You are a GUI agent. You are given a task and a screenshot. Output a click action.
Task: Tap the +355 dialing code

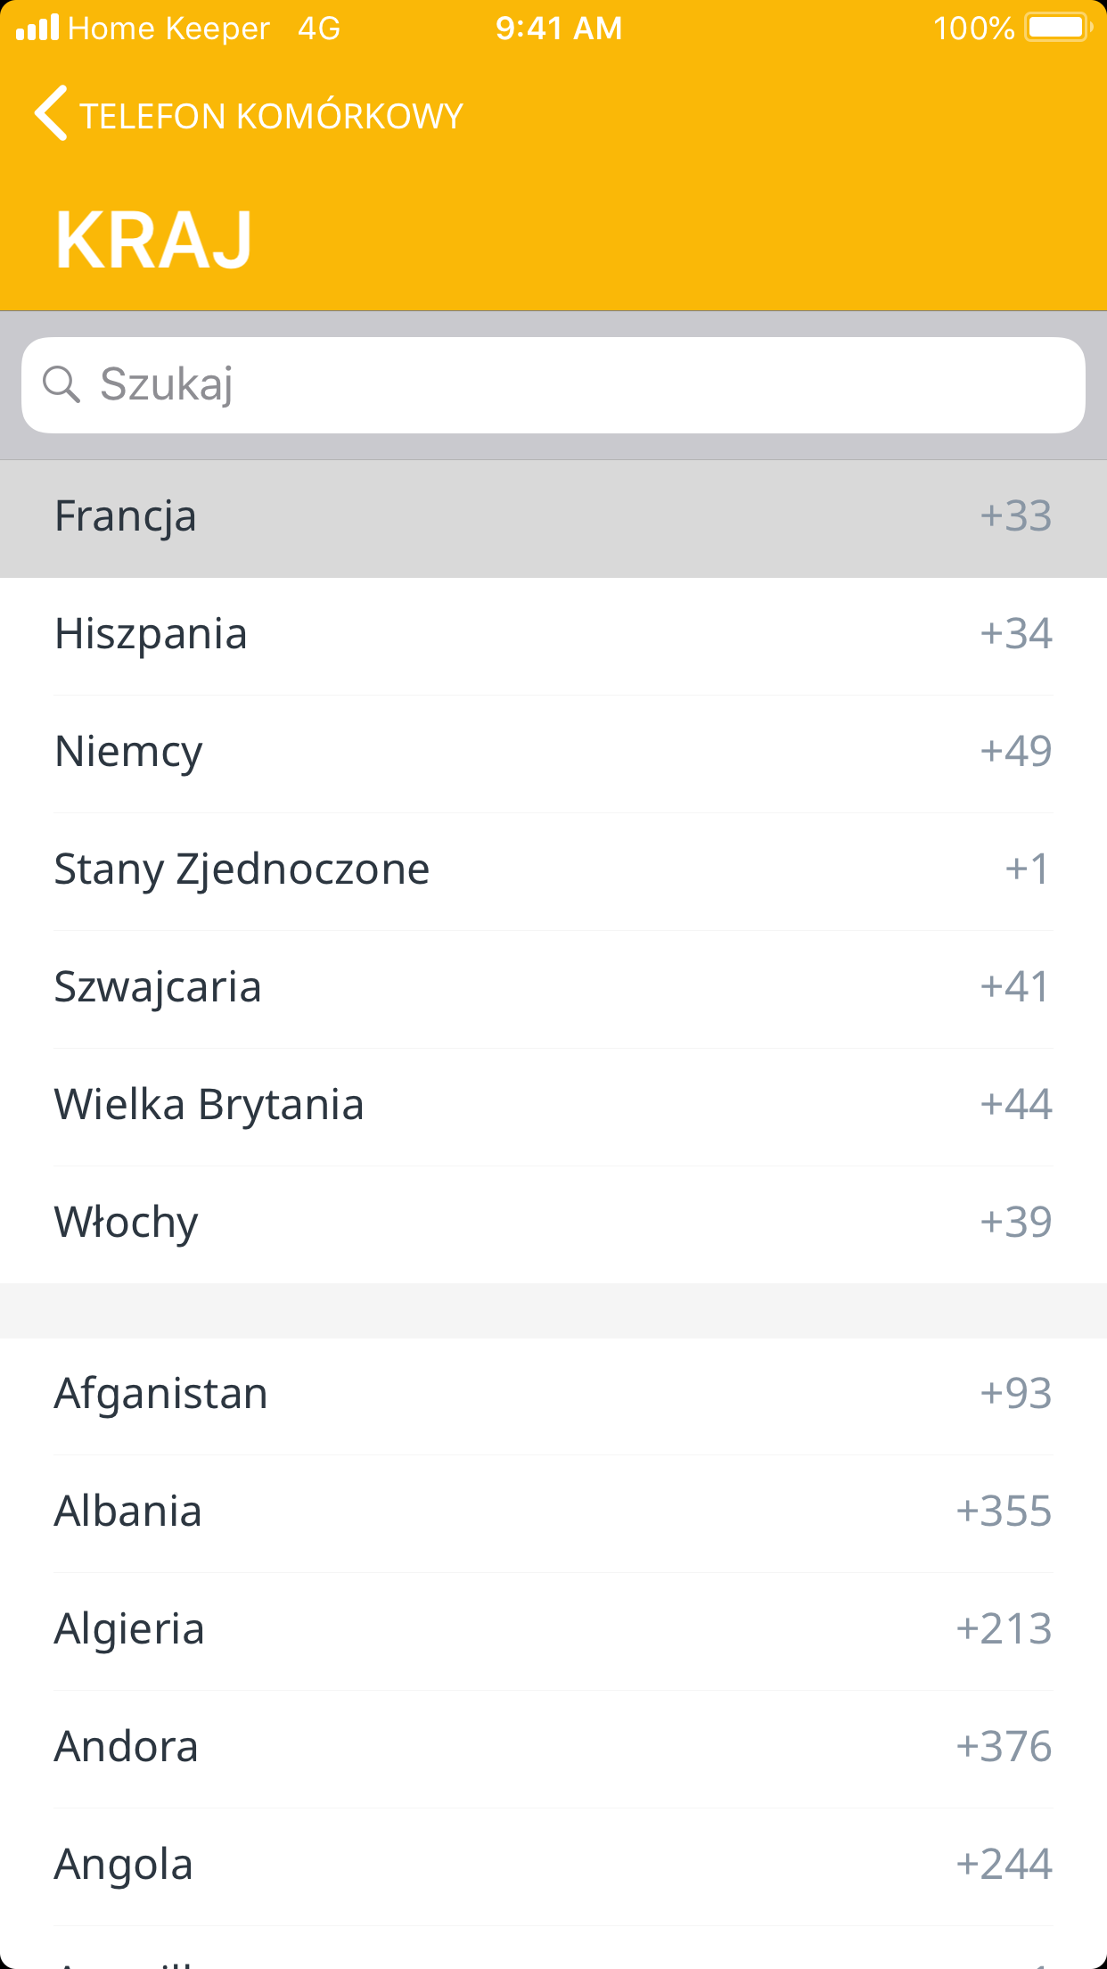(x=1004, y=1512)
